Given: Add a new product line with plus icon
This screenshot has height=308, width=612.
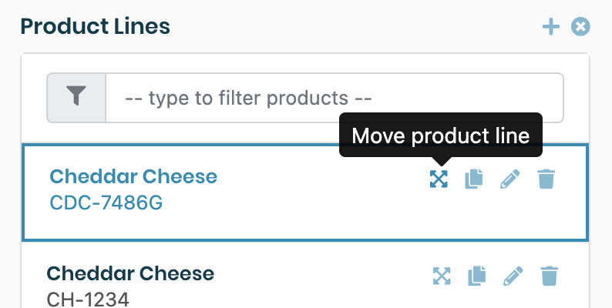Looking at the screenshot, I should point(550,27).
